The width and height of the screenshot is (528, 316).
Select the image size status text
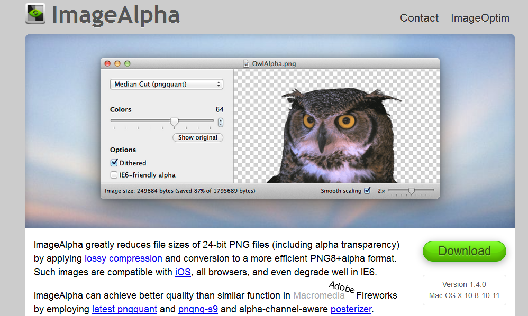(x=180, y=191)
